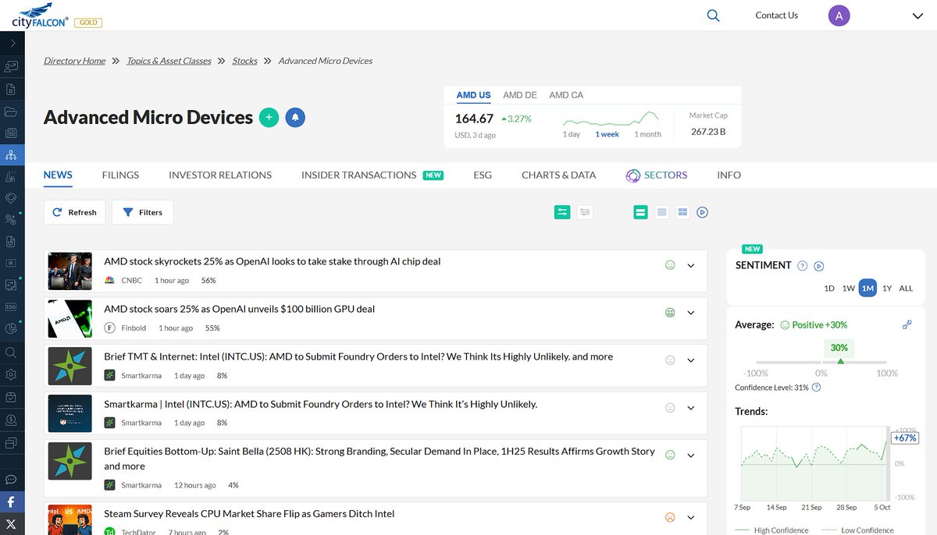Open the ESG icon in the left sidebar
This screenshot has width=937, height=535.
[11, 307]
